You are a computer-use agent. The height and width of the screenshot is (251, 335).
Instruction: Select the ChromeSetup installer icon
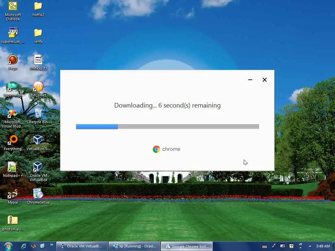(38, 196)
